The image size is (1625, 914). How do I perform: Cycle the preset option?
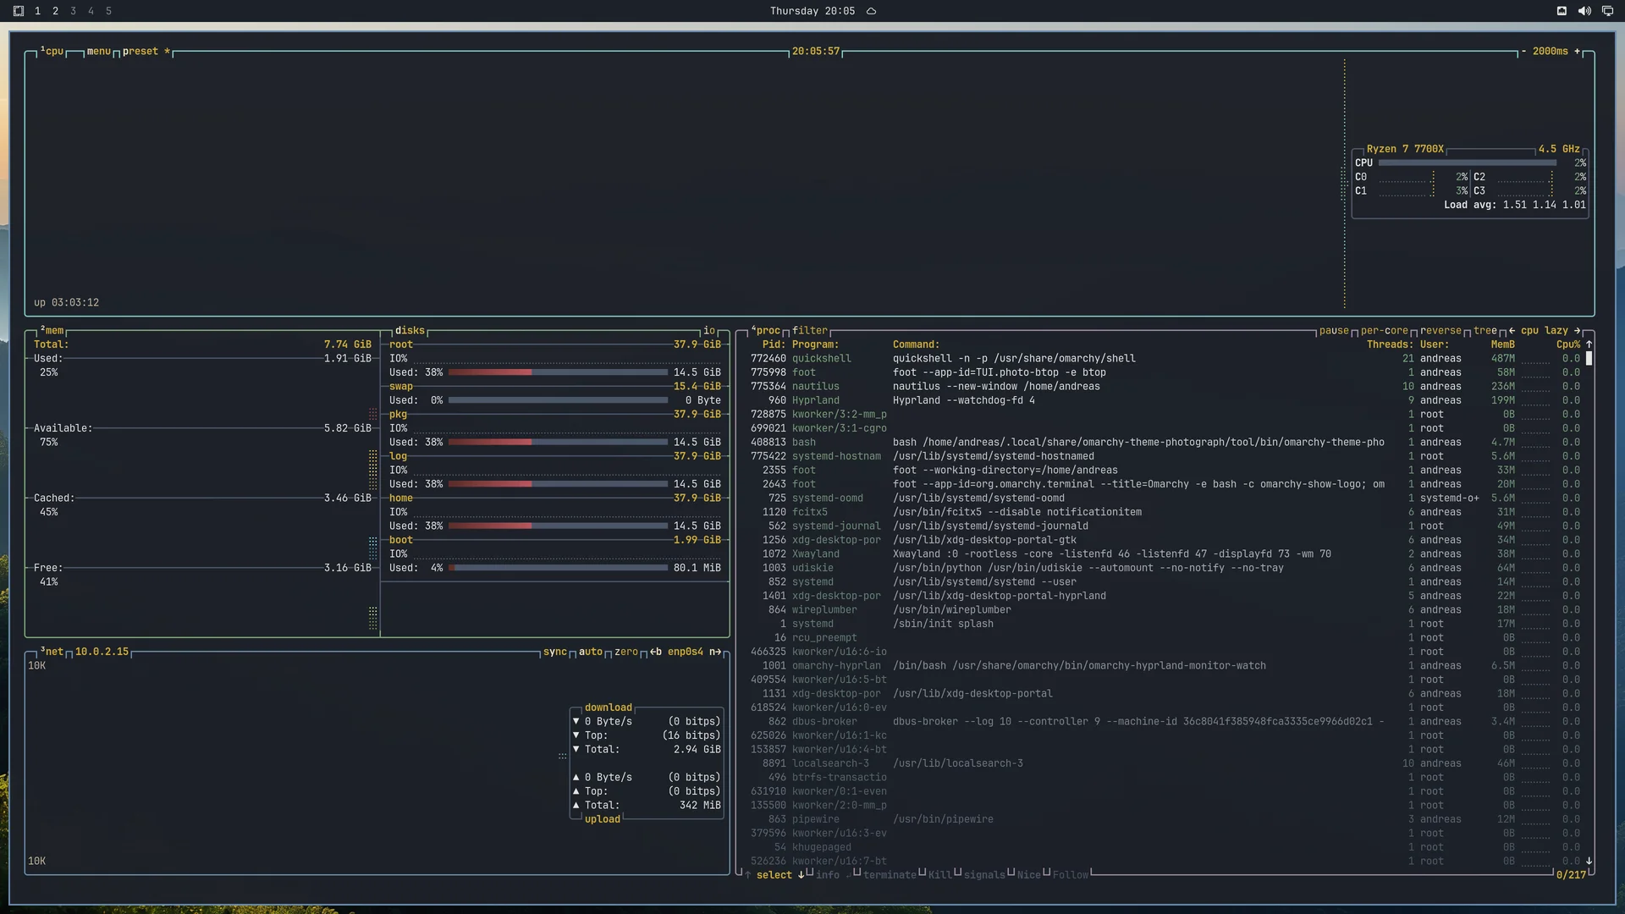(x=140, y=52)
